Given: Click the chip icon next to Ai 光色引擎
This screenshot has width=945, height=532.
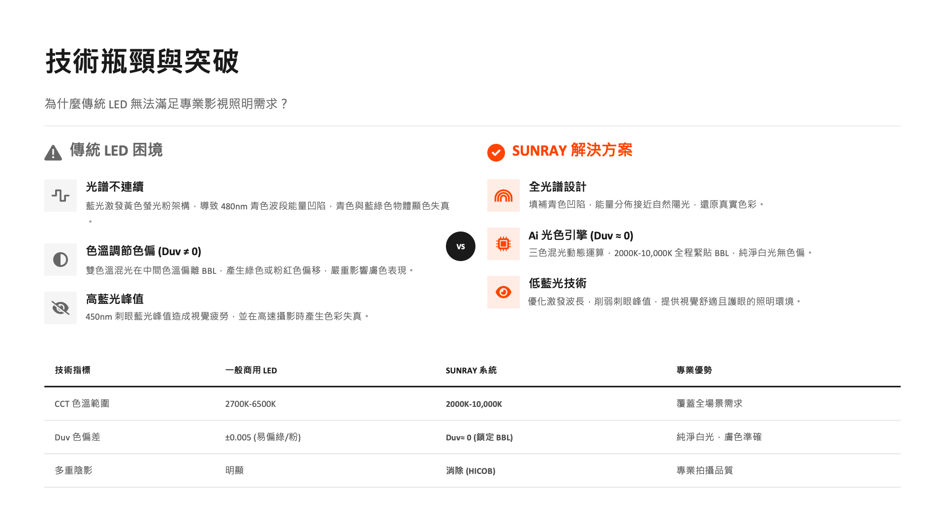Looking at the screenshot, I should point(503,244).
